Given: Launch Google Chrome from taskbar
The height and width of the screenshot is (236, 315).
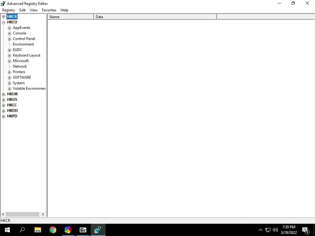Looking at the screenshot, I should pos(53,230).
